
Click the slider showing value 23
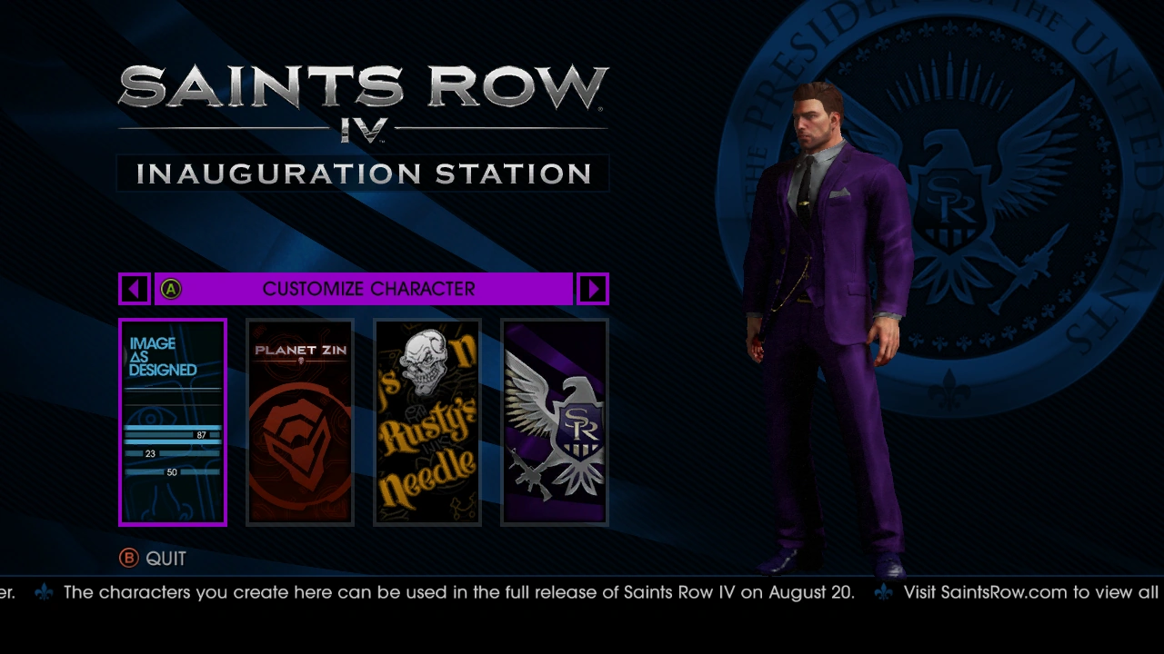coord(173,453)
